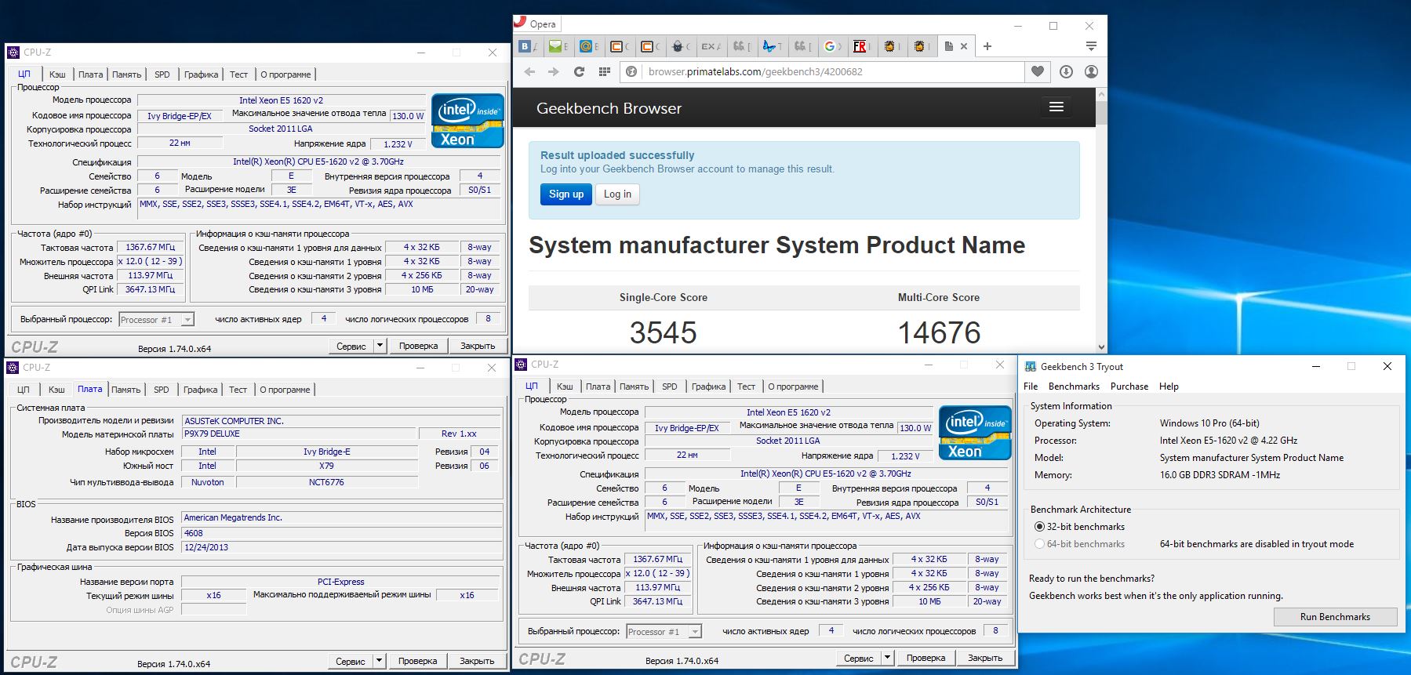1411x675 pixels.
Task: Click Single-Core score 3545
Action: click(x=663, y=333)
